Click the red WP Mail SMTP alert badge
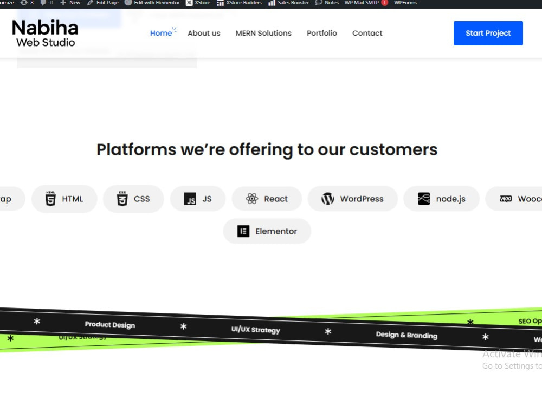The height and width of the screenshot is (406, 542). click(x=385, y=3)
